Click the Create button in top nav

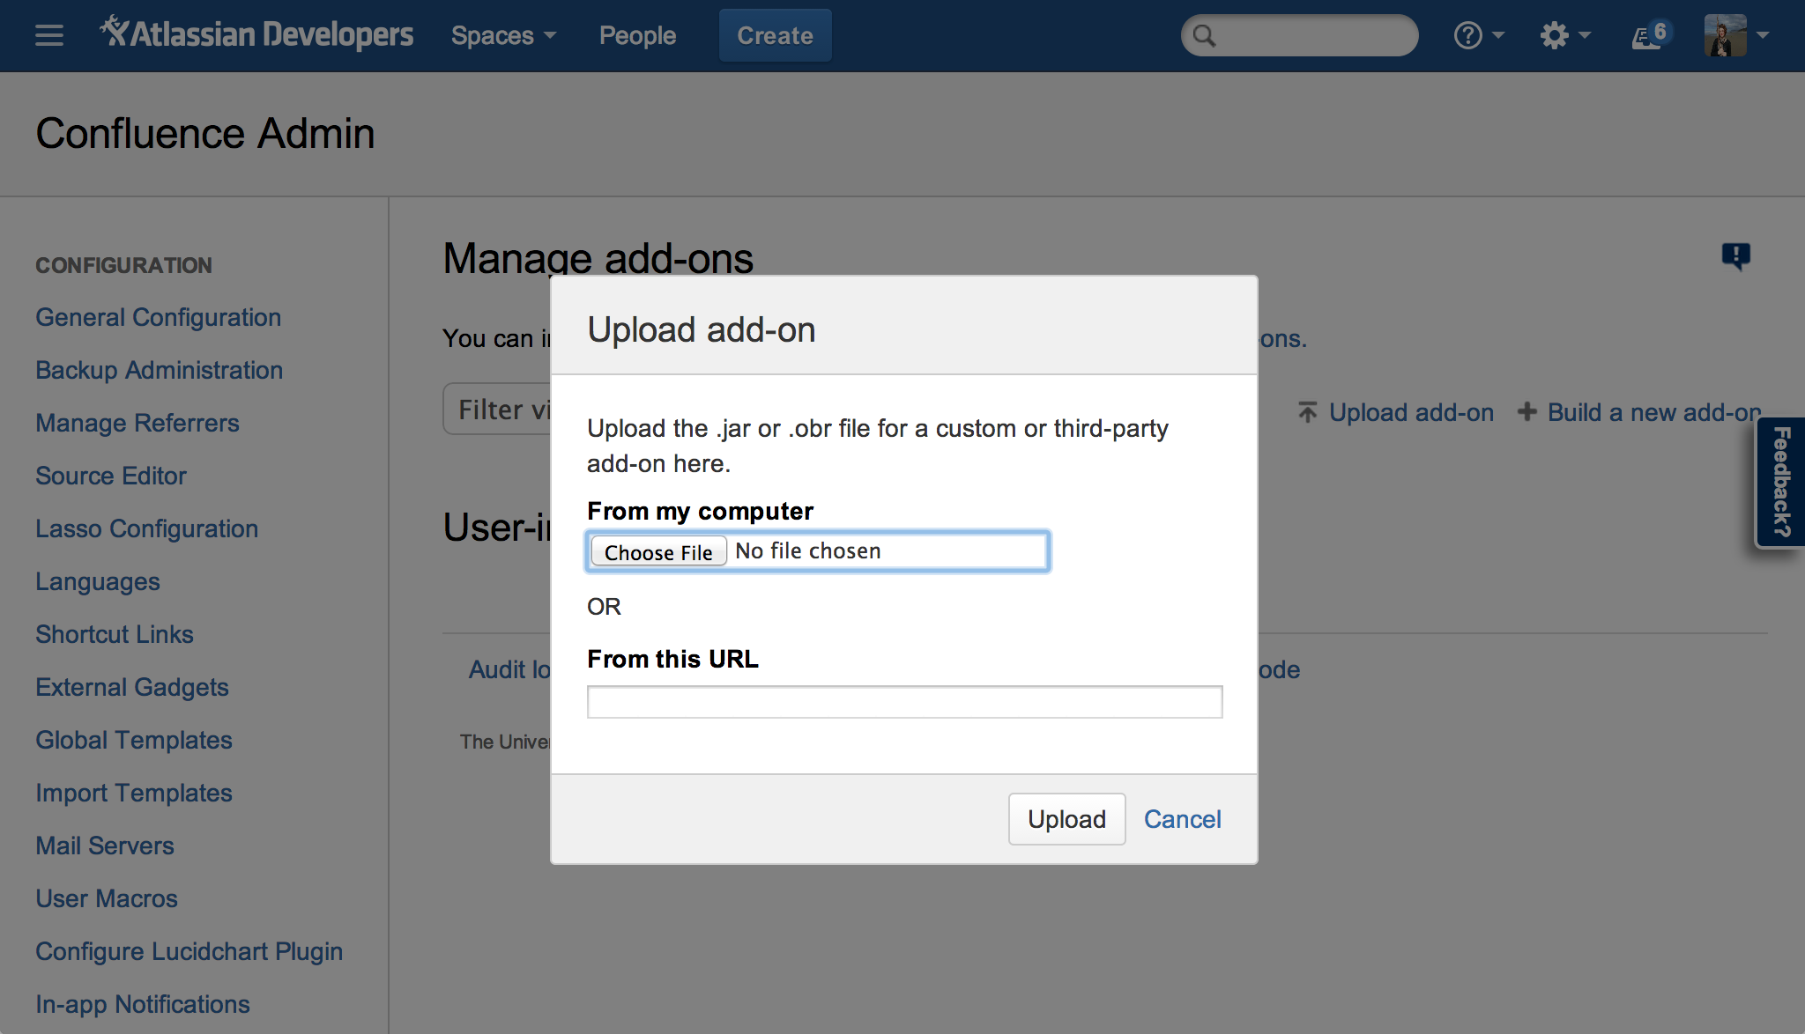pyautogui.click(x=775, y=34)
